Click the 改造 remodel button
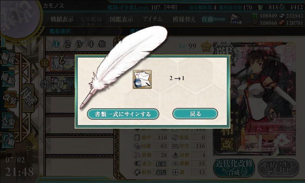 [x=279, y=168]
